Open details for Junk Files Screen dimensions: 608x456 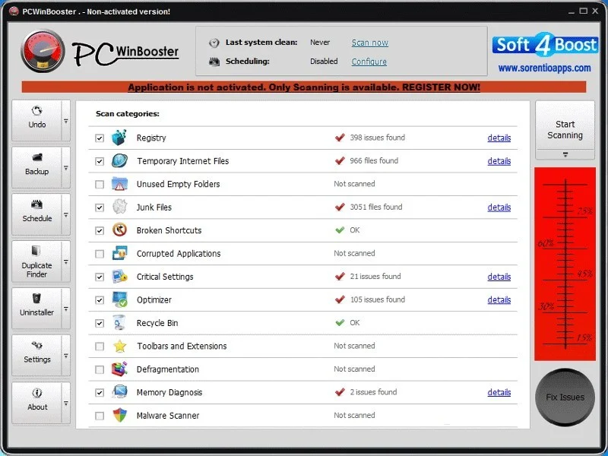(x=499, y=207)
